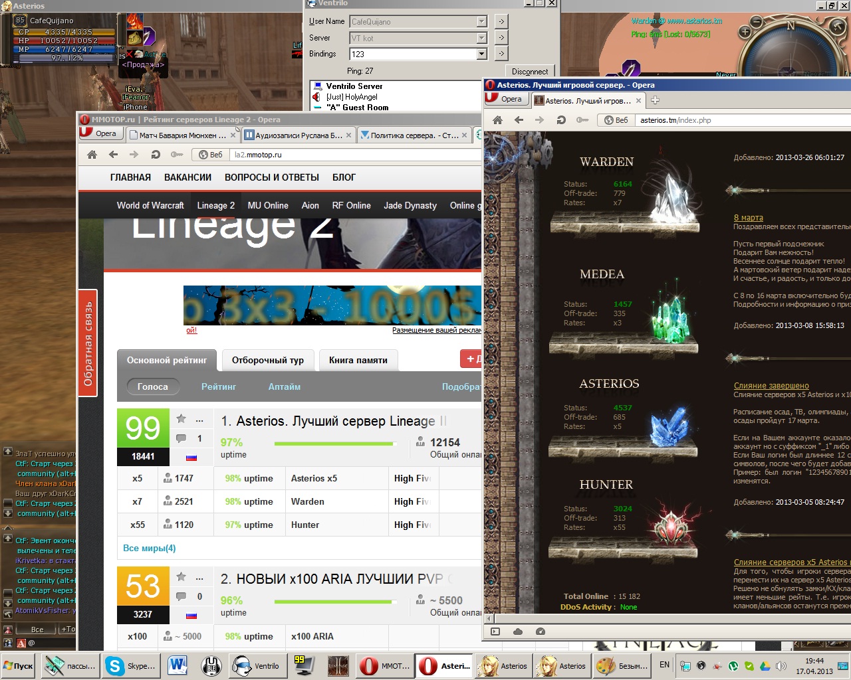Click Disconnect button in Ventrilo
This screenshot has width=851, height=680.
tap(530, 71)
